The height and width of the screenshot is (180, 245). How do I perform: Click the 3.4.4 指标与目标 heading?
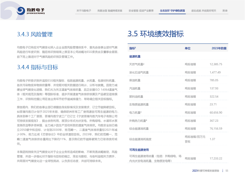pos(38,67)
